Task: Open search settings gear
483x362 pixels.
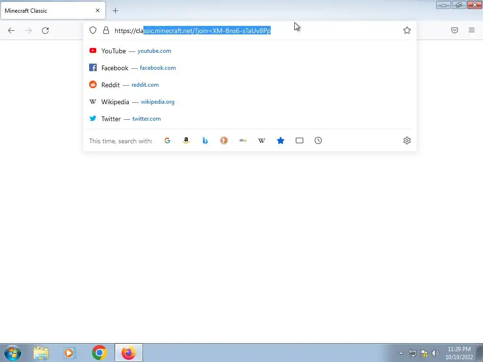Action: [407, 140]
